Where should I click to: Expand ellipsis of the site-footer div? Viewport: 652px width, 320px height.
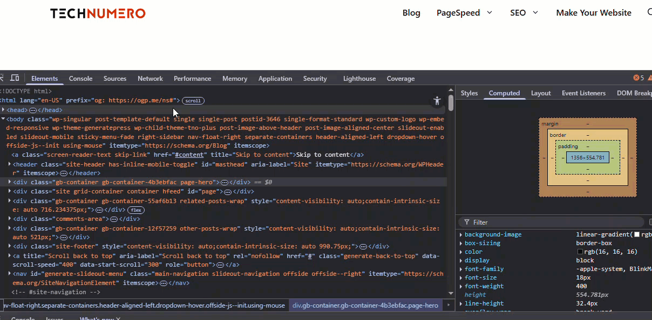(x=363, y=247)
